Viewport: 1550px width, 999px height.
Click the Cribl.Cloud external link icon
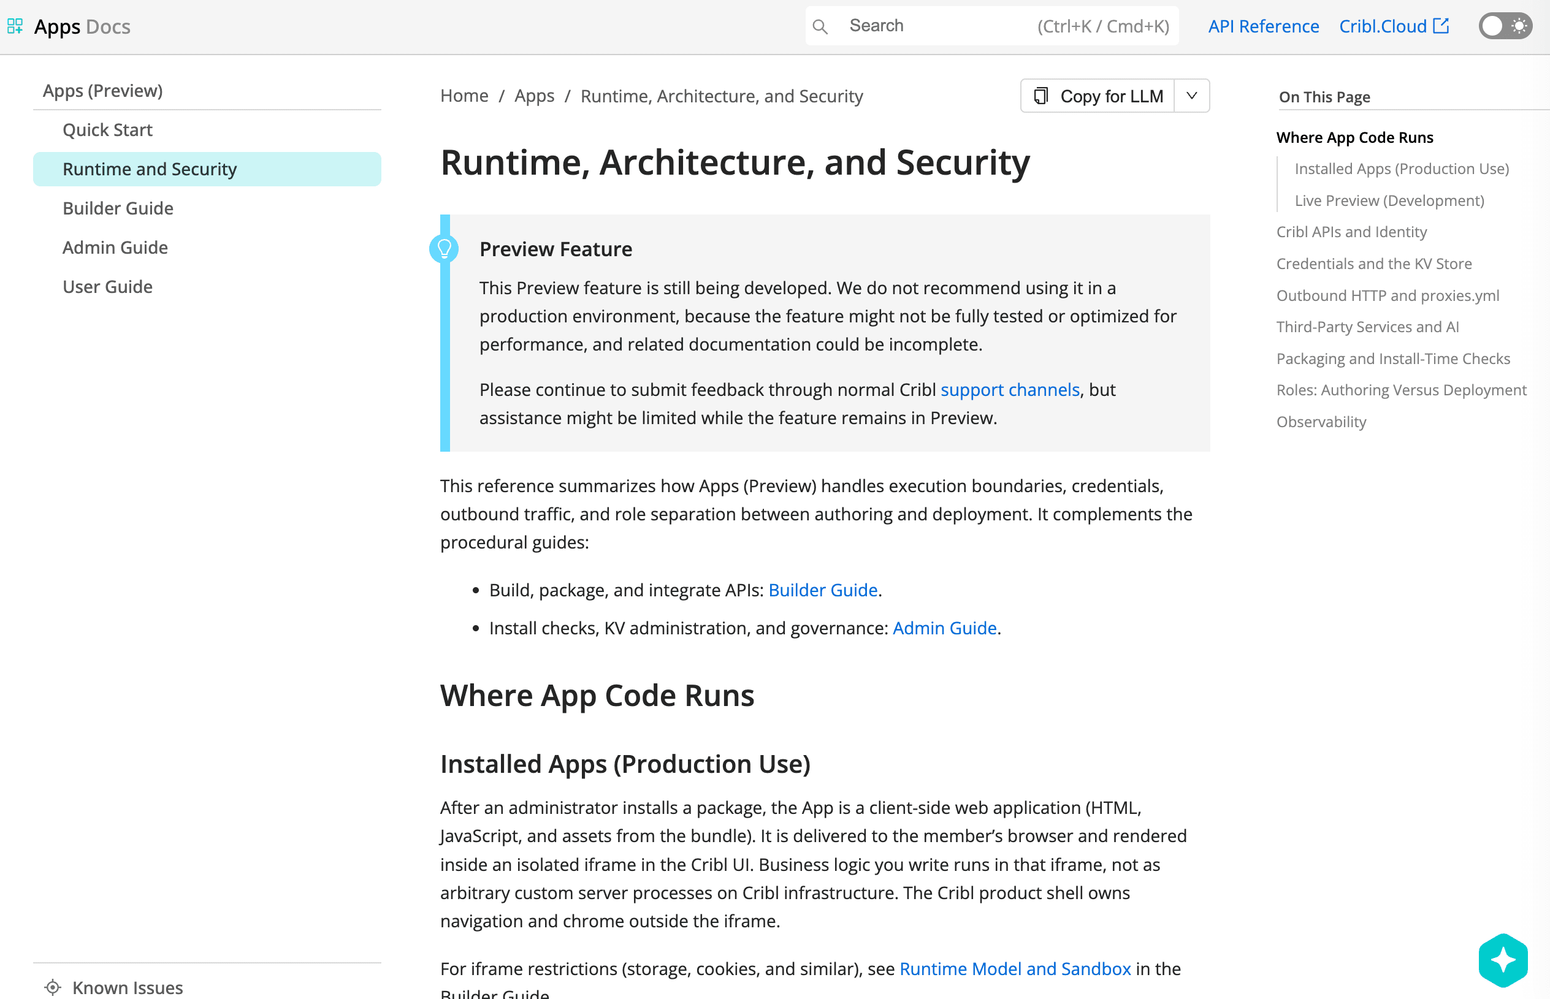coord(1441,25)
